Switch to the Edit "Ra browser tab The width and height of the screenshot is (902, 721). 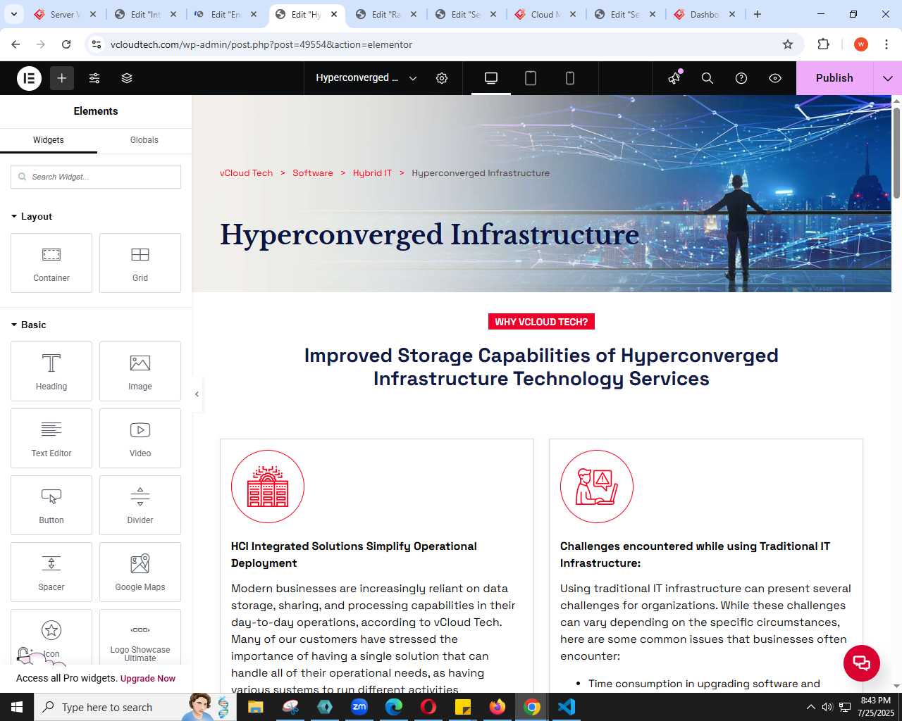coord(386,14)
